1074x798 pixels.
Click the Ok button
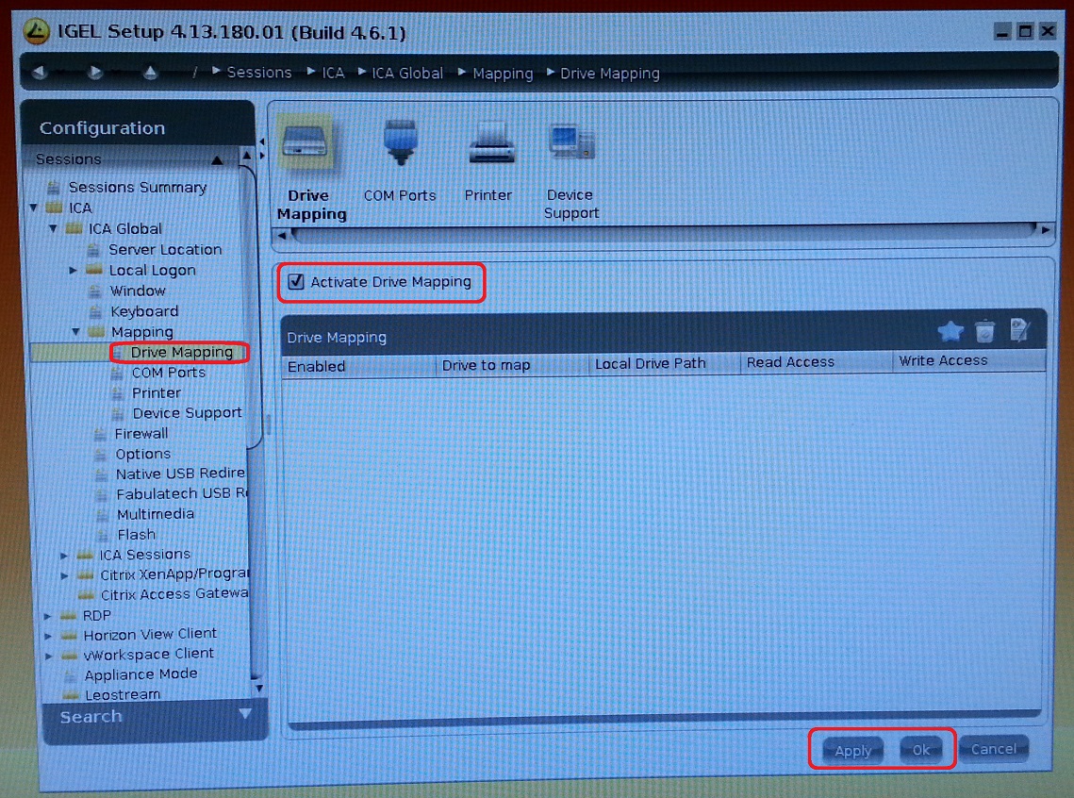[921, 750]
